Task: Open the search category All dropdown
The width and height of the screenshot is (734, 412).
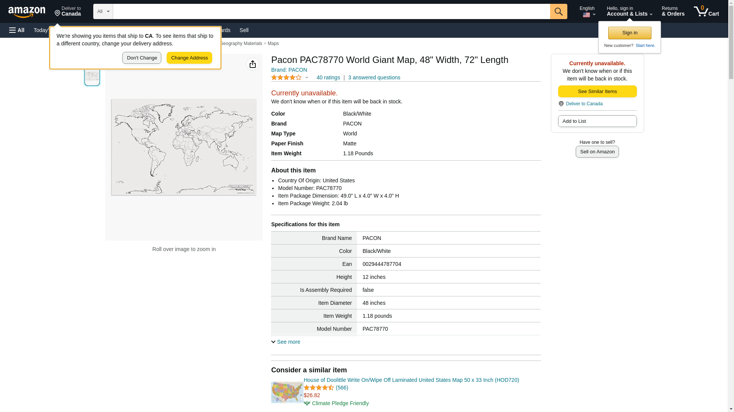Action: [103, 11]
